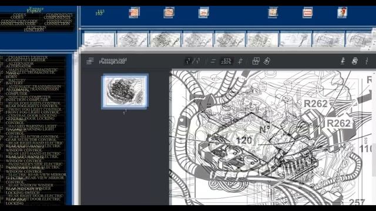Click the PDF page number field
Image resolution: width=376 pixels, height=211 pixels.
(188, 61)
